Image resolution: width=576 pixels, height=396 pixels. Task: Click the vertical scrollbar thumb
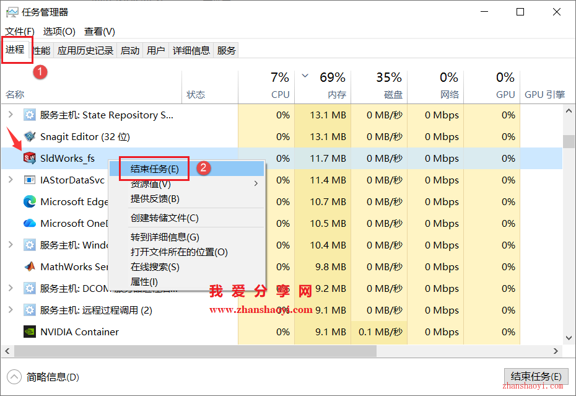tap(569, 141)
